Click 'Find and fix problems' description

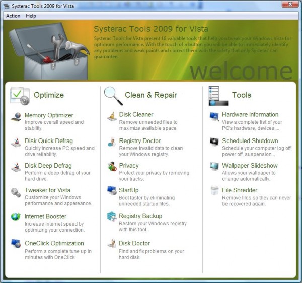152,254
